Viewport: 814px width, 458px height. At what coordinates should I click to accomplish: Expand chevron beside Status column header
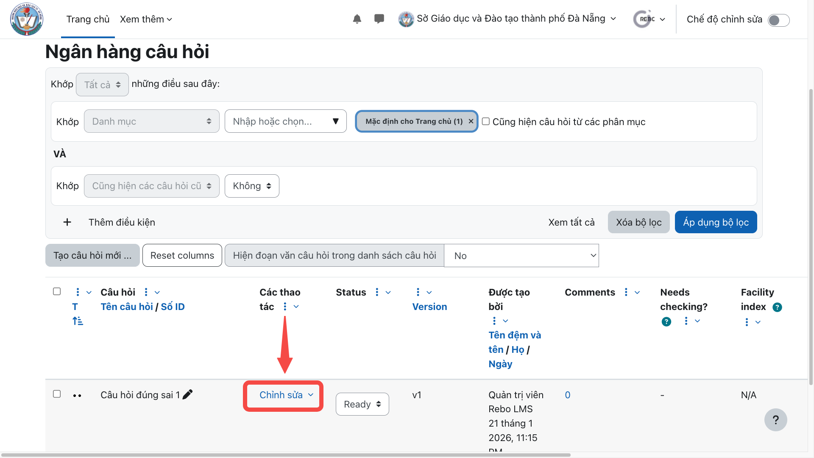tap(388, 293)
